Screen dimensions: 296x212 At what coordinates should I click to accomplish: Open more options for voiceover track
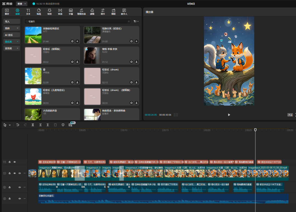point(25,187)
